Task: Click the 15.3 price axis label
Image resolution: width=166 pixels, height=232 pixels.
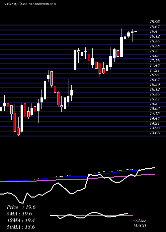Action: point(154,104)
